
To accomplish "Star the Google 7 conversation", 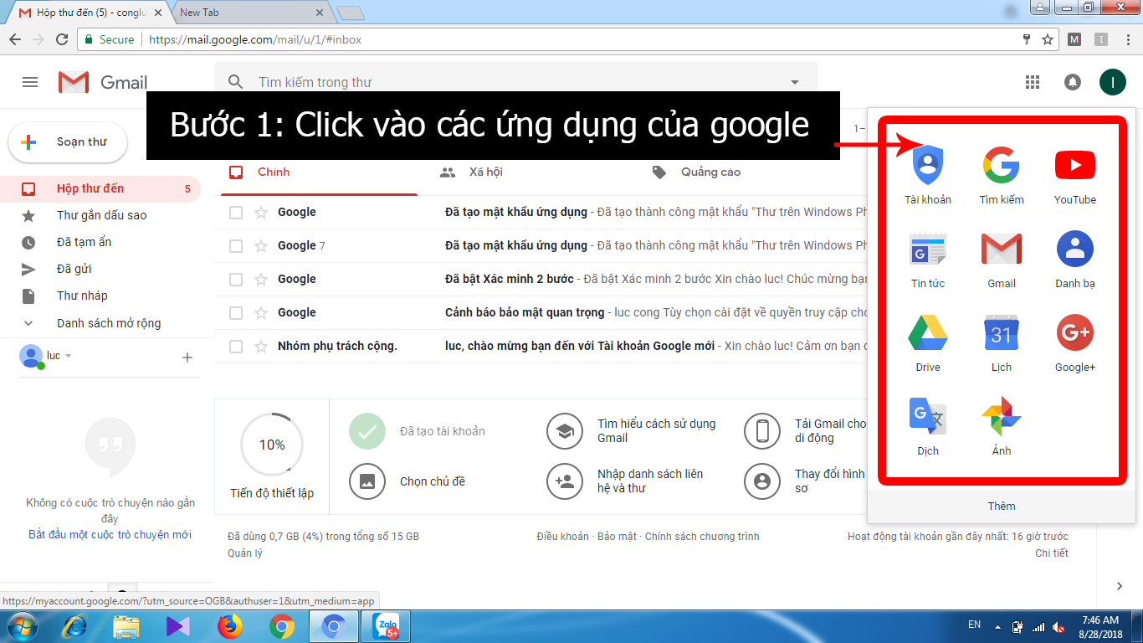I will coord(261,245).
